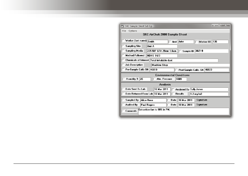Enable the Sampled By checkbox
Viewport: 248px width, 176px height.
click(123, 100)
